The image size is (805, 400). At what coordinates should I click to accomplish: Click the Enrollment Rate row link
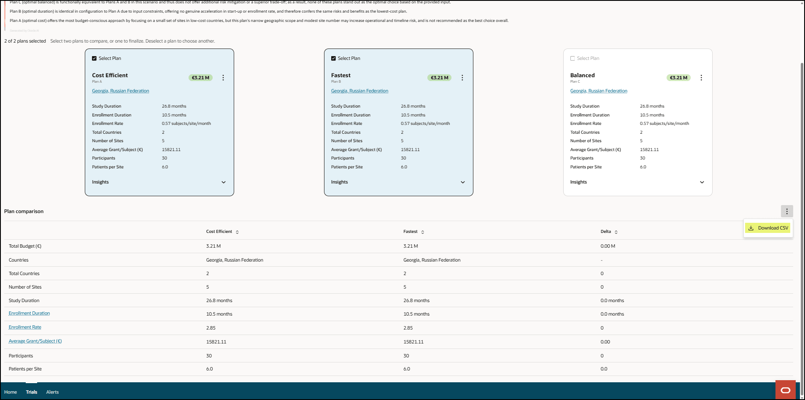click(25, 327)
